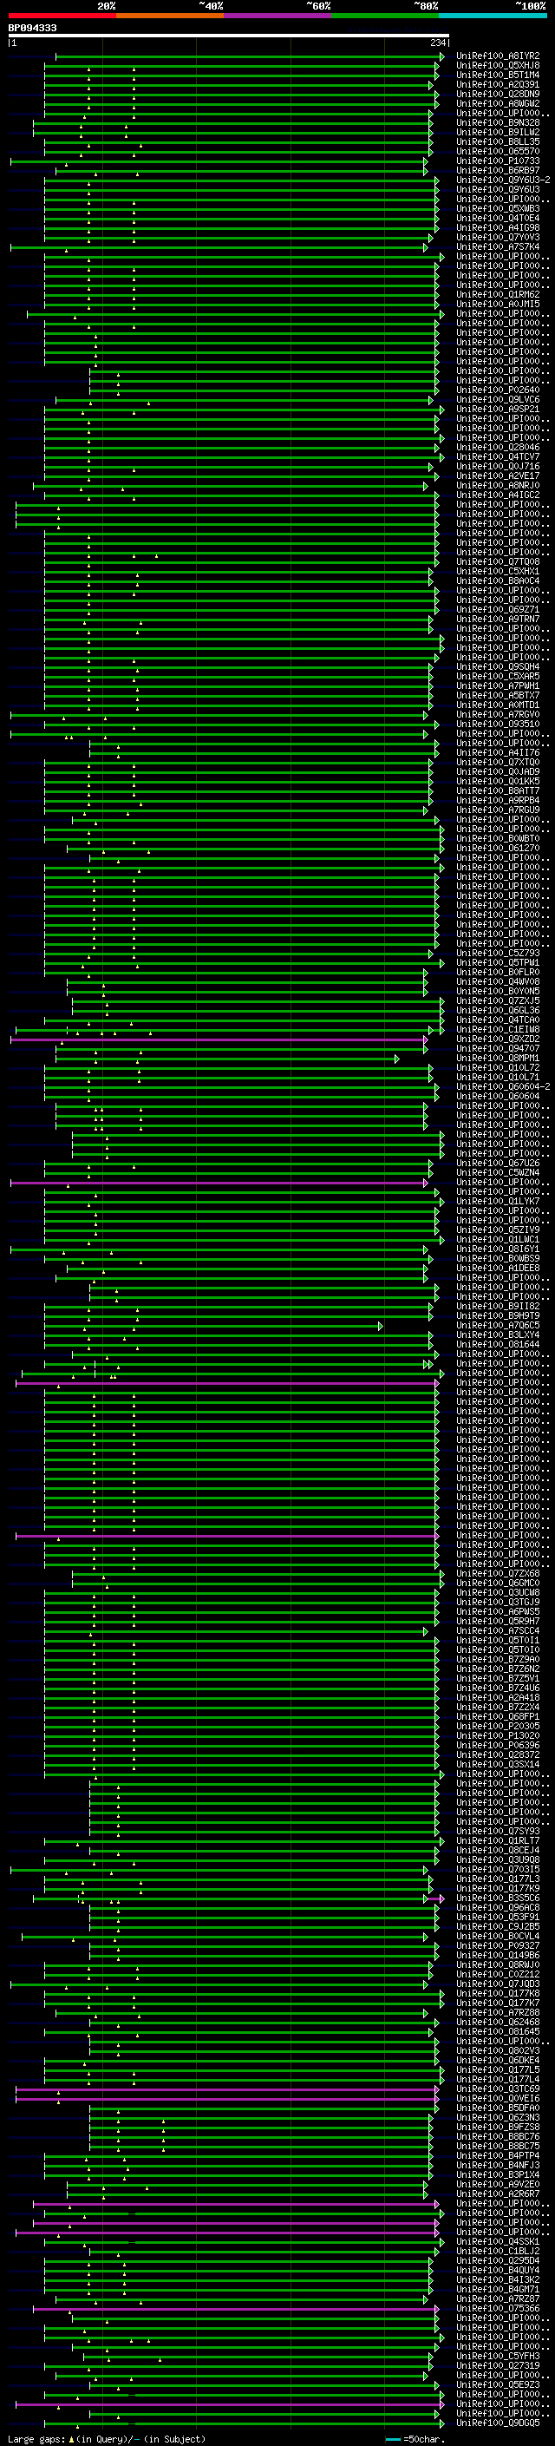The width and height of the screenshot is (555, 2446).
Task: Select hit label UniRef100_Q3SX14
Action: coord(498,1764)
